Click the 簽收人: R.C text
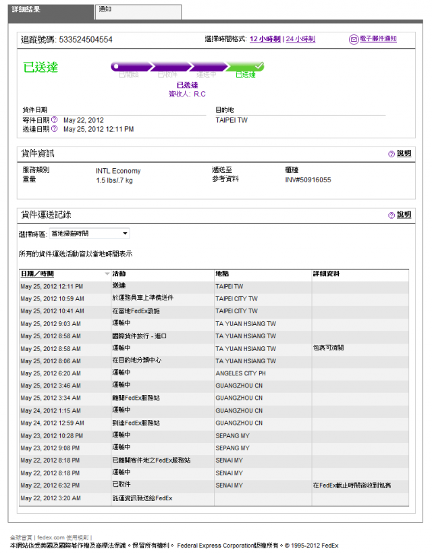 point(187,94)
